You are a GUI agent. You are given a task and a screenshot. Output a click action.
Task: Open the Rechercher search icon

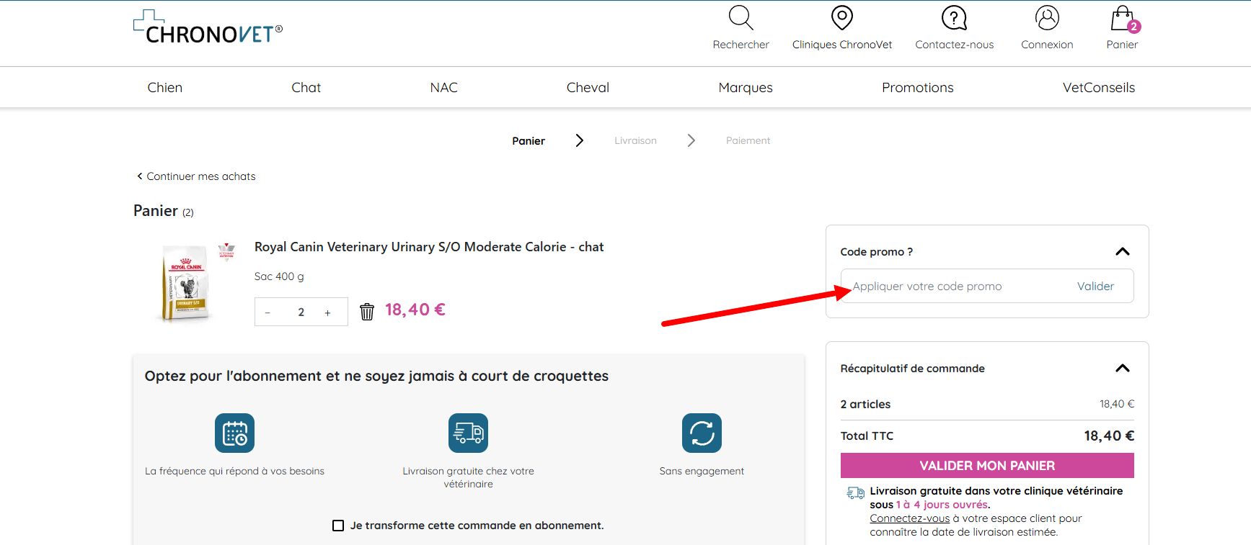741,18
